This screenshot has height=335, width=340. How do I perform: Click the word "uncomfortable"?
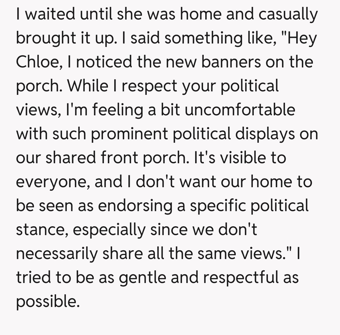point(240,110)
